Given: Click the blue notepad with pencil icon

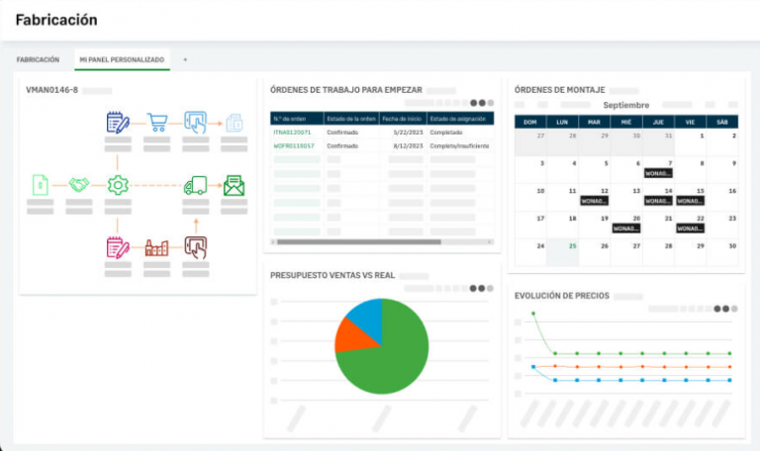Looking at the screenshot, I should point(118,123).
